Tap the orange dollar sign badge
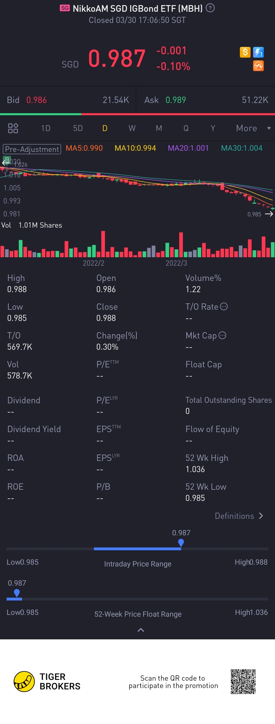275x724 pixels. pos(245,52)
